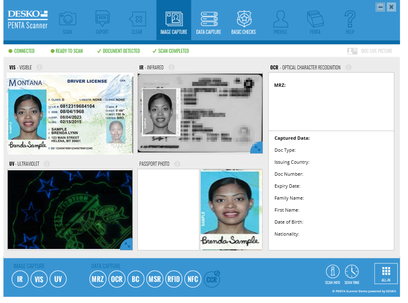
Task: Select the RFID capture icon
Action: click(x=174, y=279)
